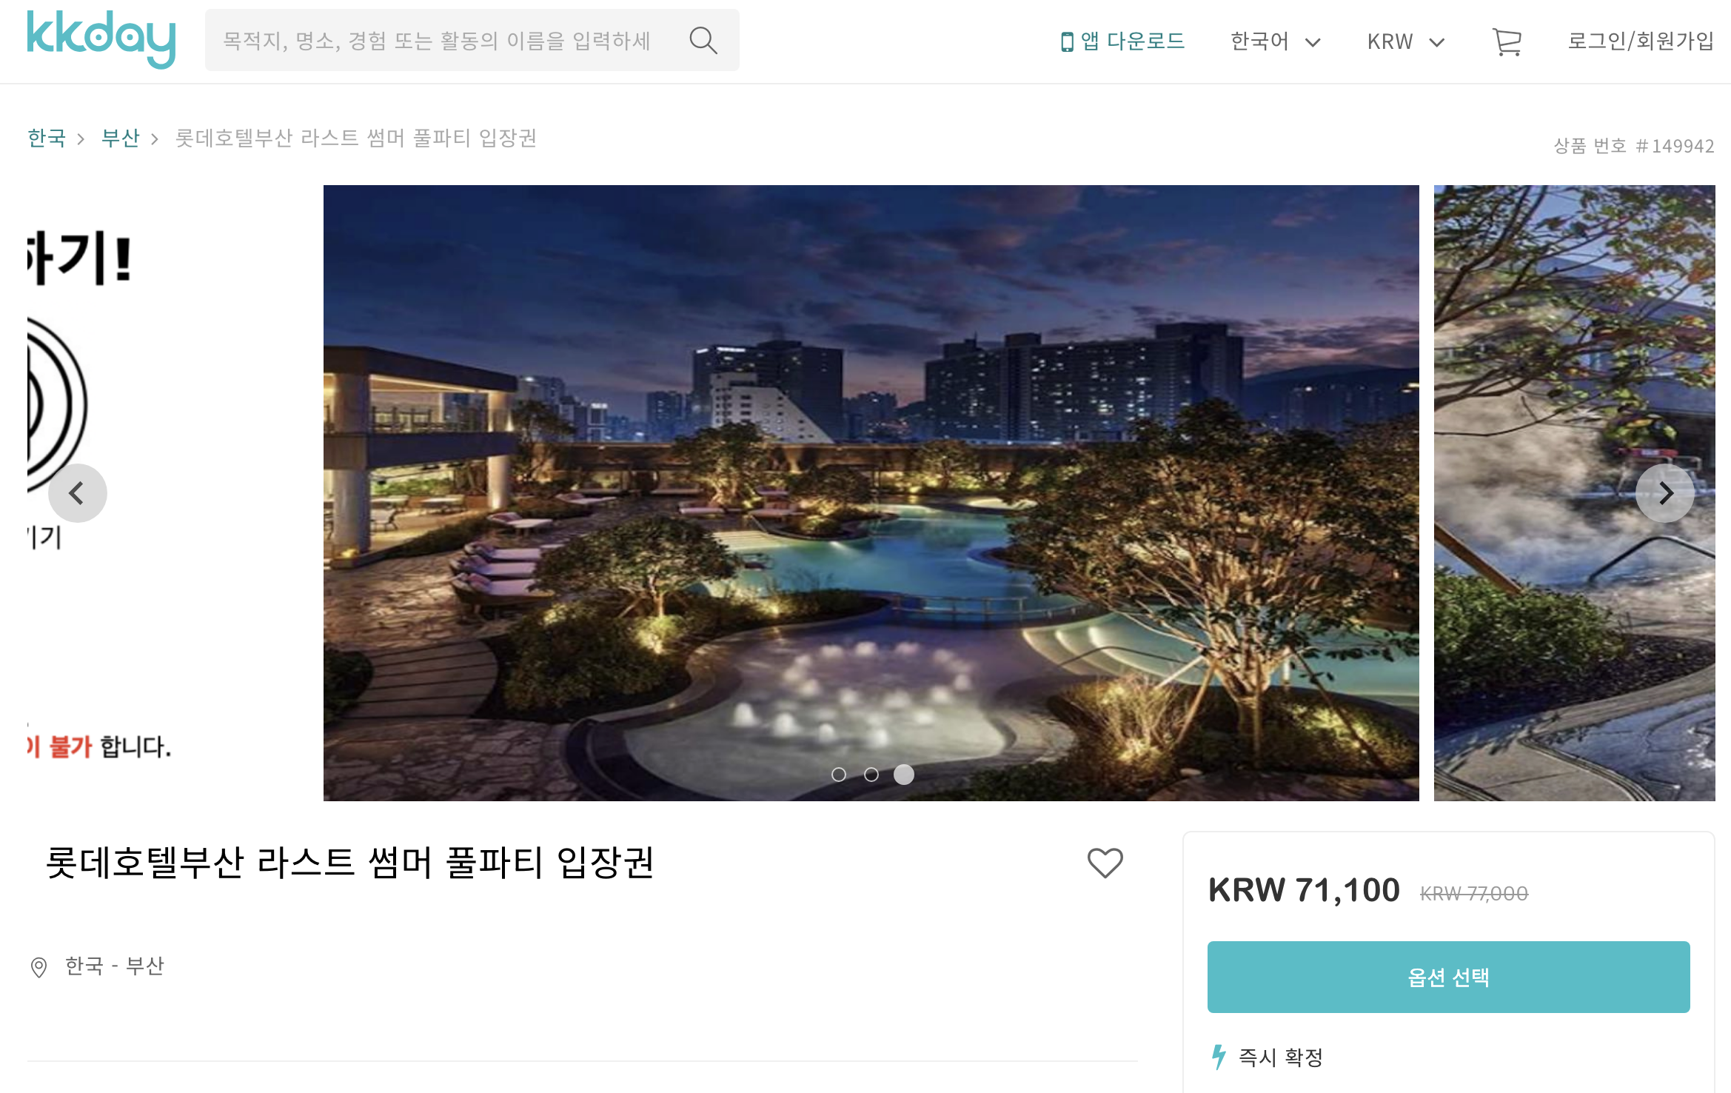Go to 부산 breadcrumb link
Screen dimensions: 1731x1093
point(121,138)
